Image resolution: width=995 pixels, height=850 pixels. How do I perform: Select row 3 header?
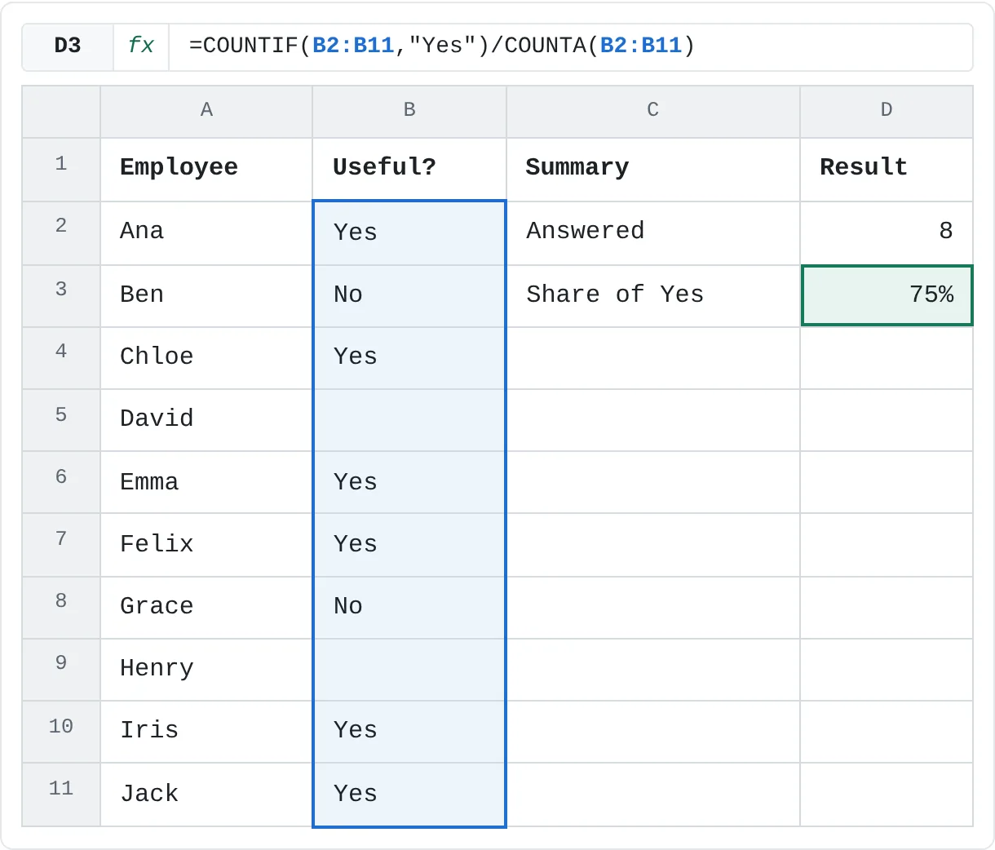click(61, 296)
